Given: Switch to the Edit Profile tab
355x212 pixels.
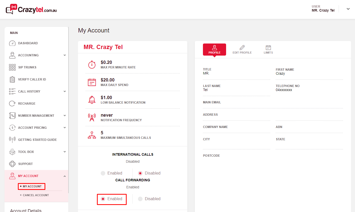Looking at the screenshot, I should (x=242, y=50).
